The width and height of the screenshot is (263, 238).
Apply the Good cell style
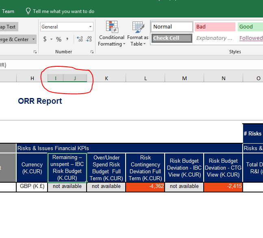(250, 27)
